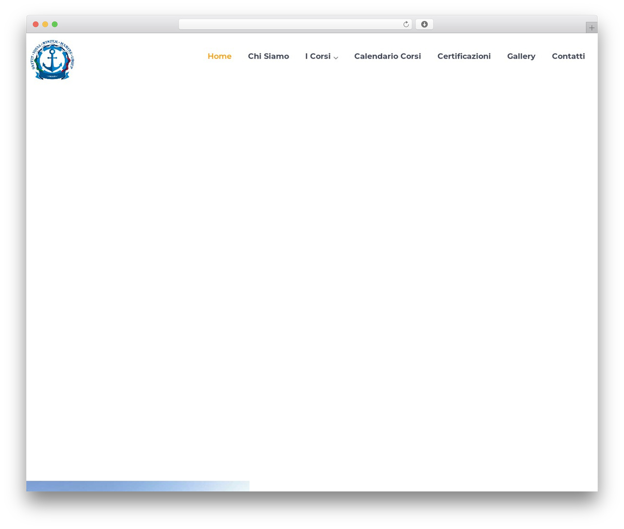
Task: Open the Calendario Corsi page
Action: point(388,56)
